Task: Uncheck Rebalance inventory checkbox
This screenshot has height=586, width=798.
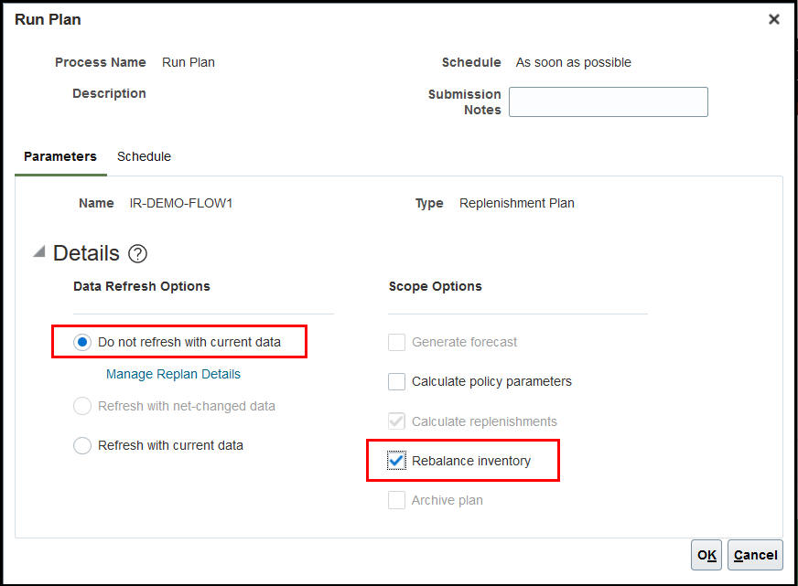Action: (396, 461)
